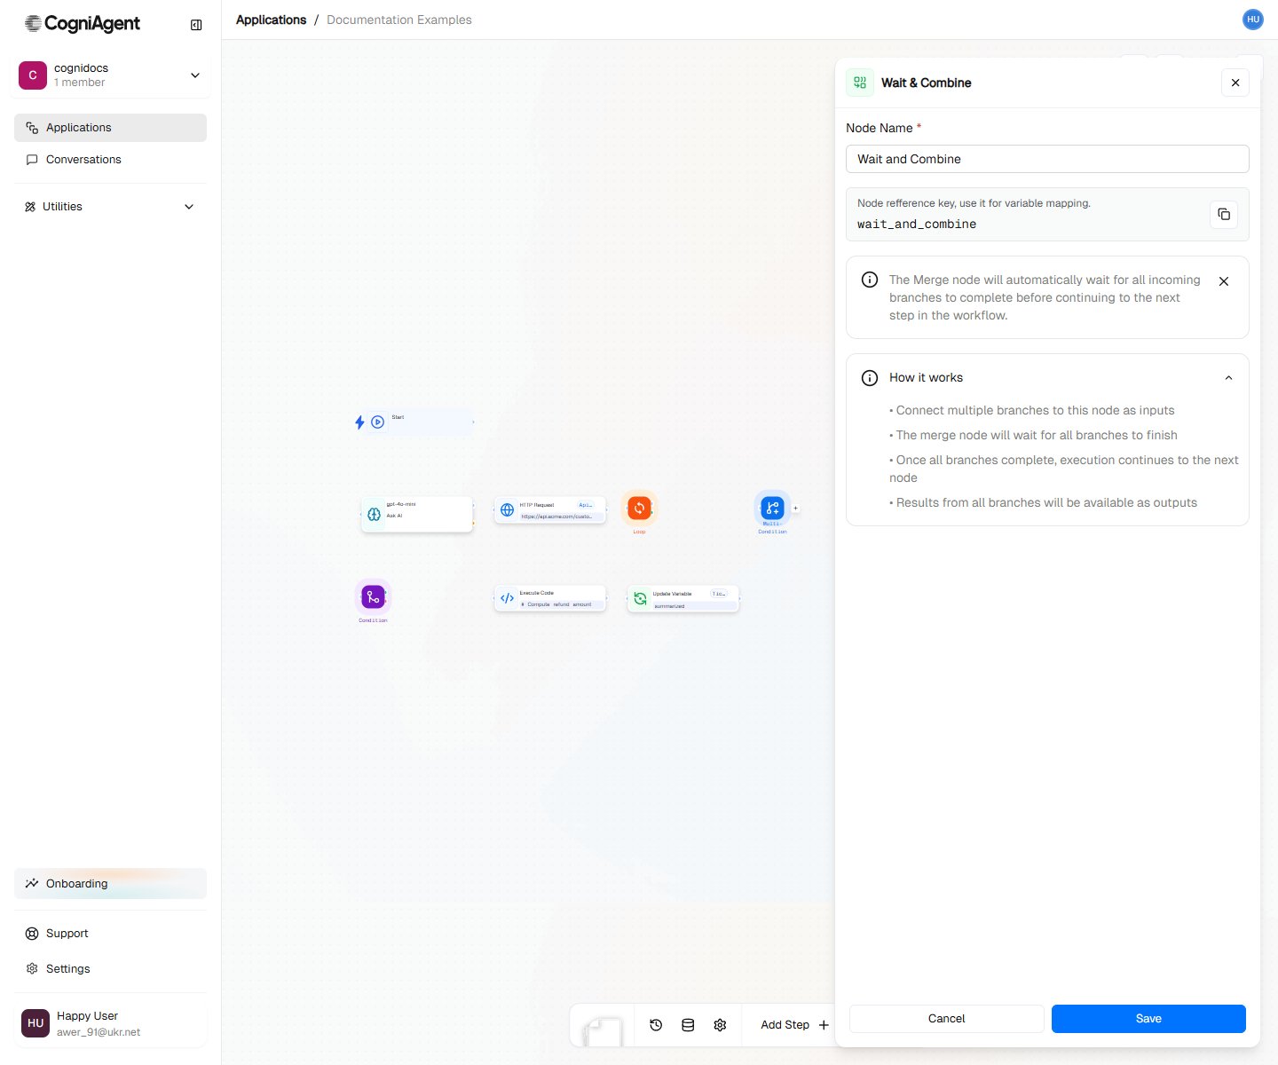Select the Update Variable node icon
The width and height of the screenshot is (1278, 1065).
point(640,599)
